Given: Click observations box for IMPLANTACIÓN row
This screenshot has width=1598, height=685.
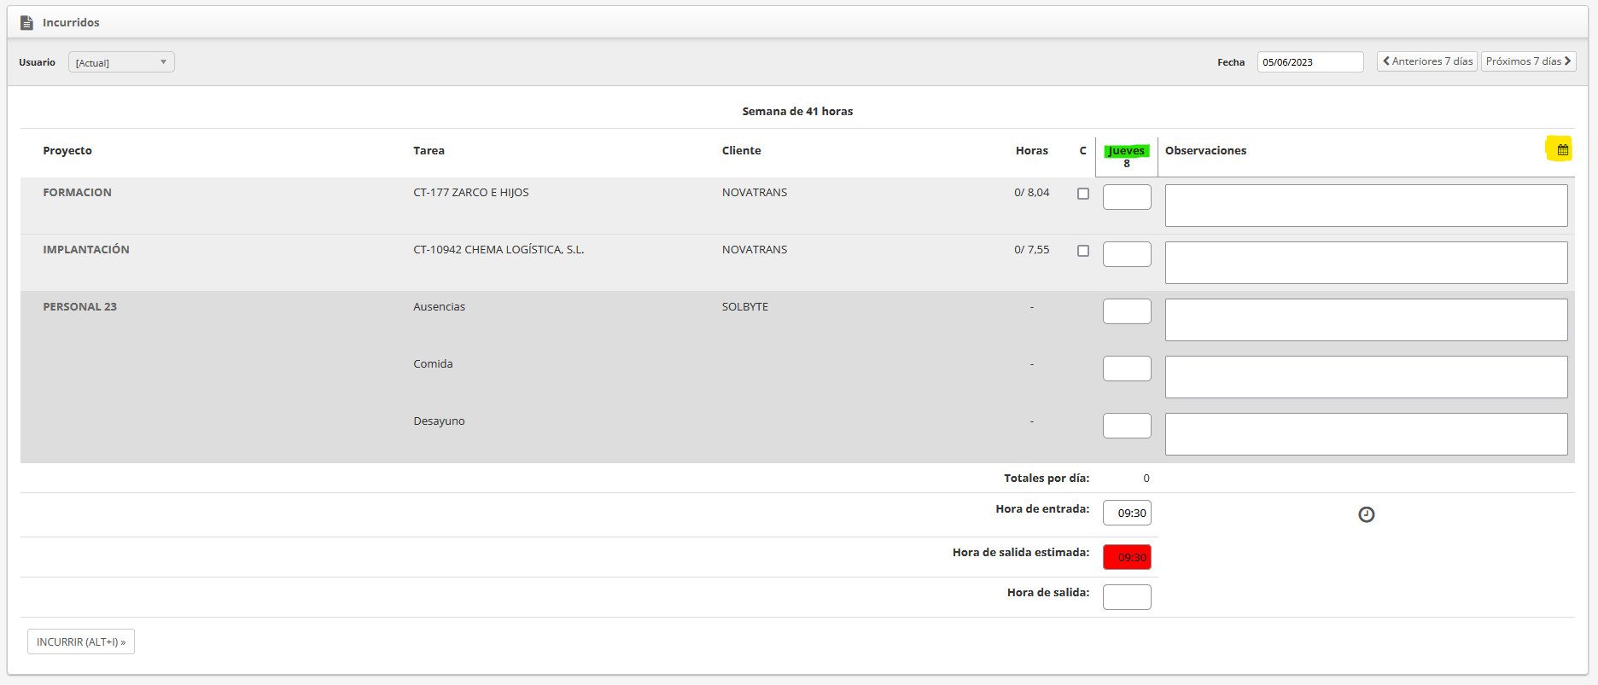Looking at the screenshot, I should click(x=1366, y=263).
